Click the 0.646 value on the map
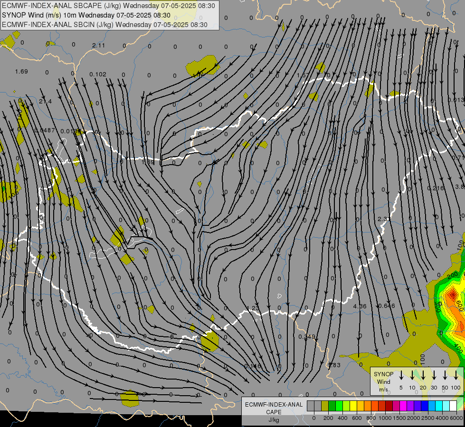This screenshot has width=465, height=427. click(387, 306)
